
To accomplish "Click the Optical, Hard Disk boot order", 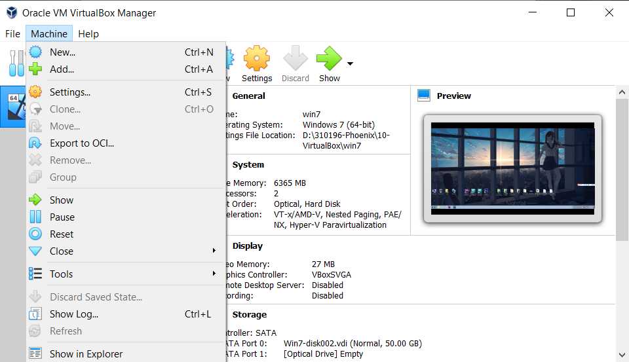I will pos(307,204).
